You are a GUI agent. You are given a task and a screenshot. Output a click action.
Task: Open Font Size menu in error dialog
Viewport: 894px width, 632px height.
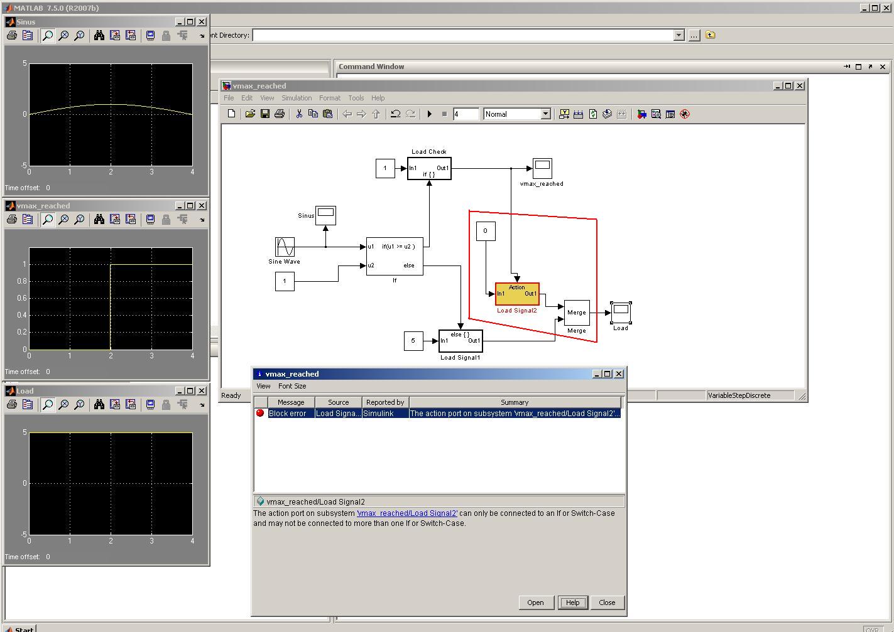[x=292, y=386]
